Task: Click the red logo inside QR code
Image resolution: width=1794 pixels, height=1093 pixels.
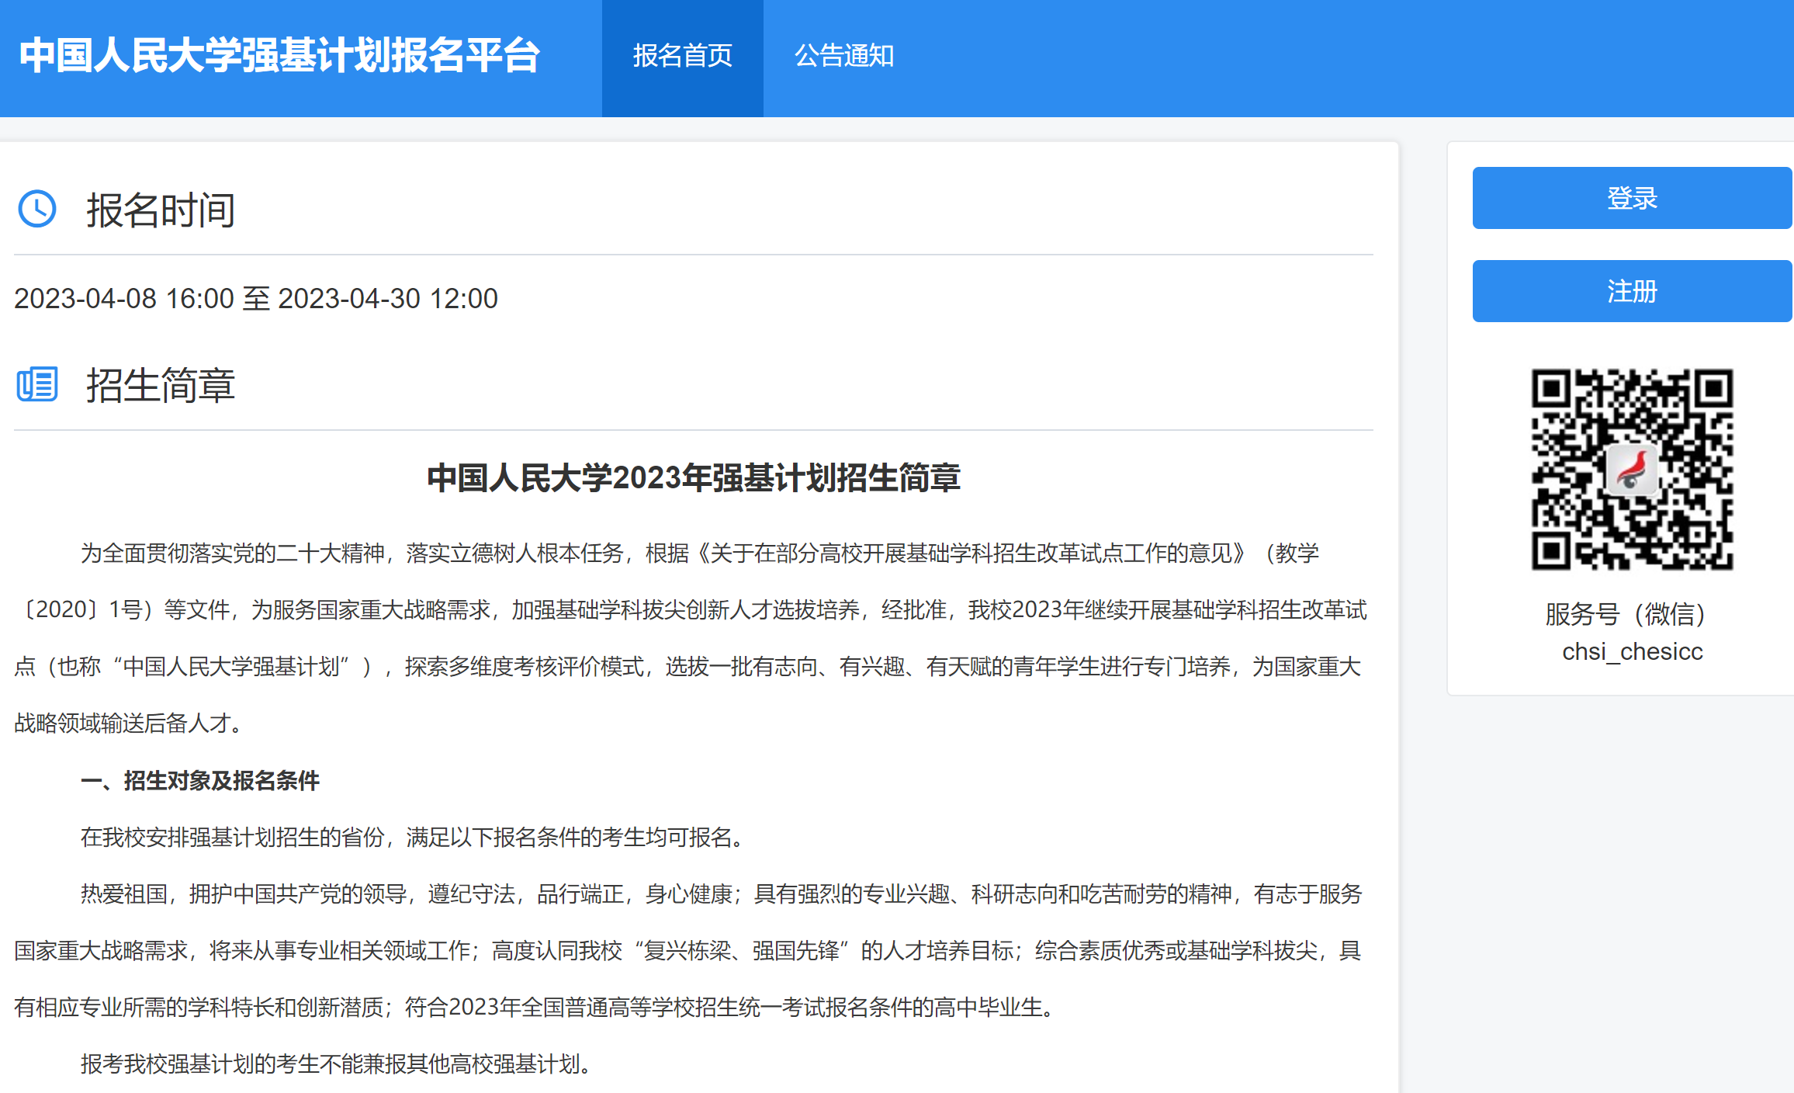Action: point(1632,470)
